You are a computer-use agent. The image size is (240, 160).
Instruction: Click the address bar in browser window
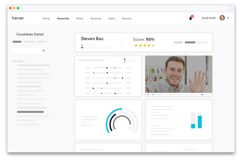[x=125, y=8]
